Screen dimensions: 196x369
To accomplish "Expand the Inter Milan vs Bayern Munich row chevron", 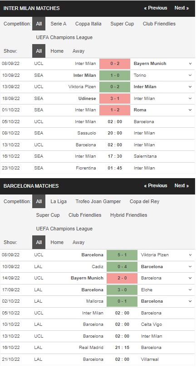I will [190, 64].
